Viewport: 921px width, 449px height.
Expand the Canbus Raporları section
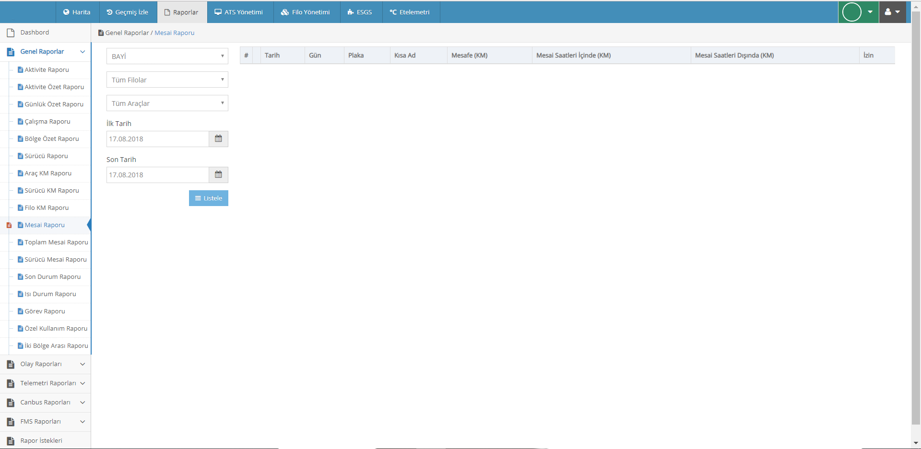click(83, 403)
